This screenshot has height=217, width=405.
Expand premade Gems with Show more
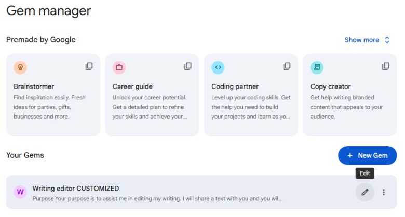[x=362, y=40]
